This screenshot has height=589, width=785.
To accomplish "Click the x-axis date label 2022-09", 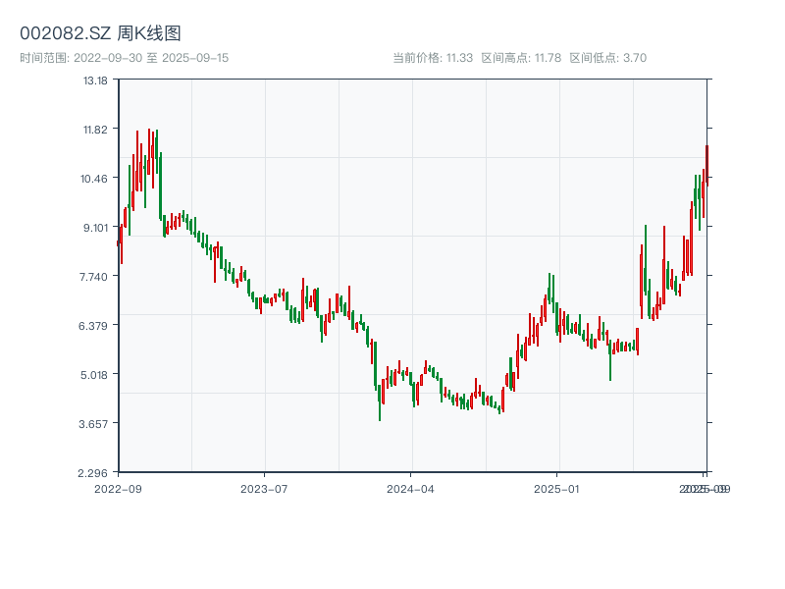I will [x=118, y=489].
